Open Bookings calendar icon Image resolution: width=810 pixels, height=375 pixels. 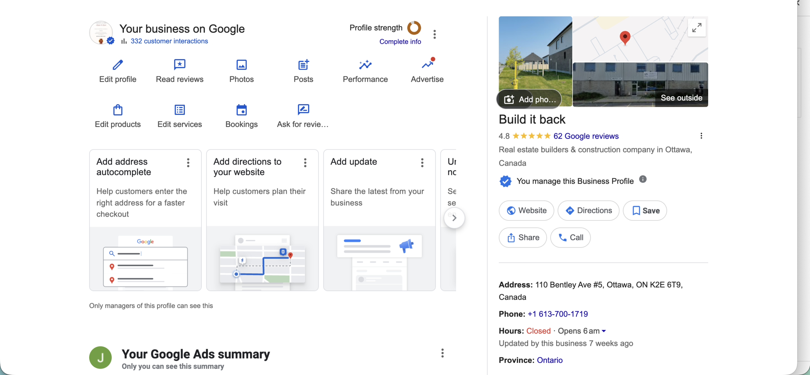click(x=241, y=110)
